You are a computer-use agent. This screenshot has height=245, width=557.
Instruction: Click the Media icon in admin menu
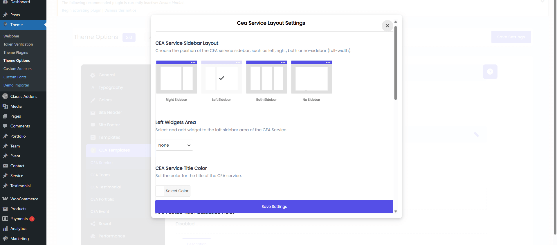(5, 106)
